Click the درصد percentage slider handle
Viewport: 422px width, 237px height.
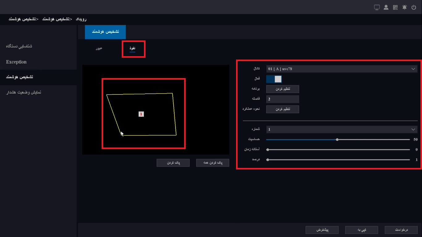pyautogui.click(x=268, y=160)
